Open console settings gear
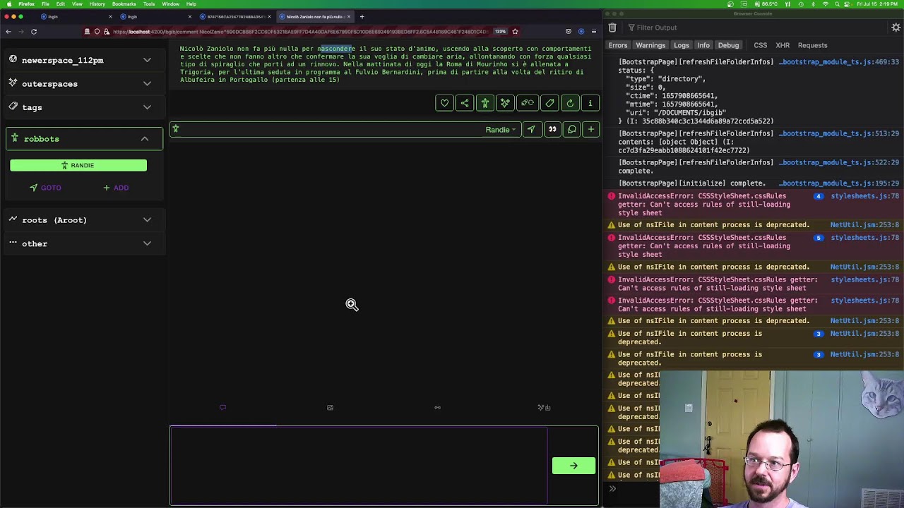Screen dimensions: 904x508 point(896,28)
